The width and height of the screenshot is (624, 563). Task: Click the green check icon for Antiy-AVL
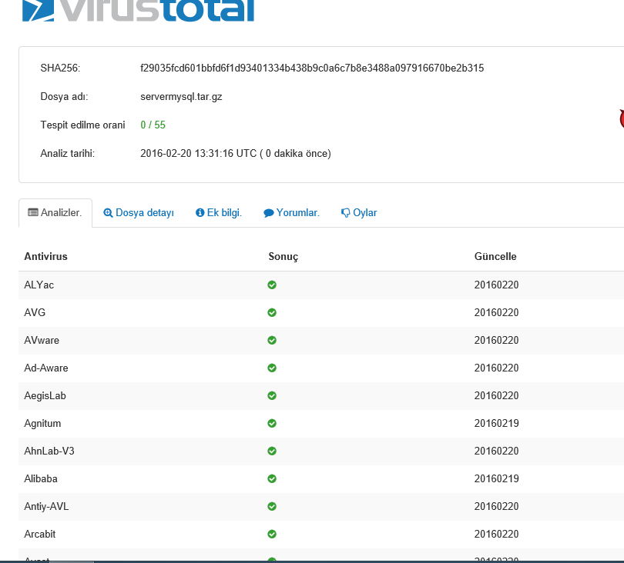272,506
